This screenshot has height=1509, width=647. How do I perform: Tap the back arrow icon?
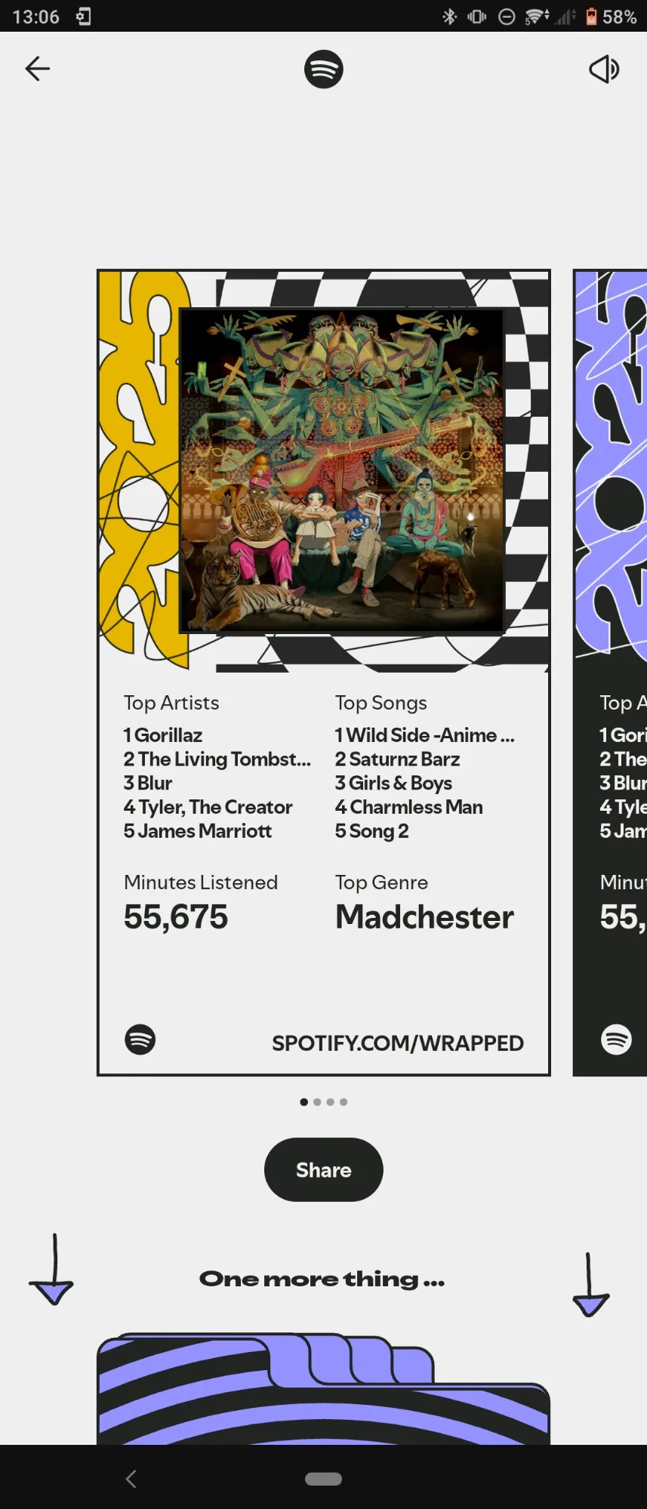click(37, 69)
